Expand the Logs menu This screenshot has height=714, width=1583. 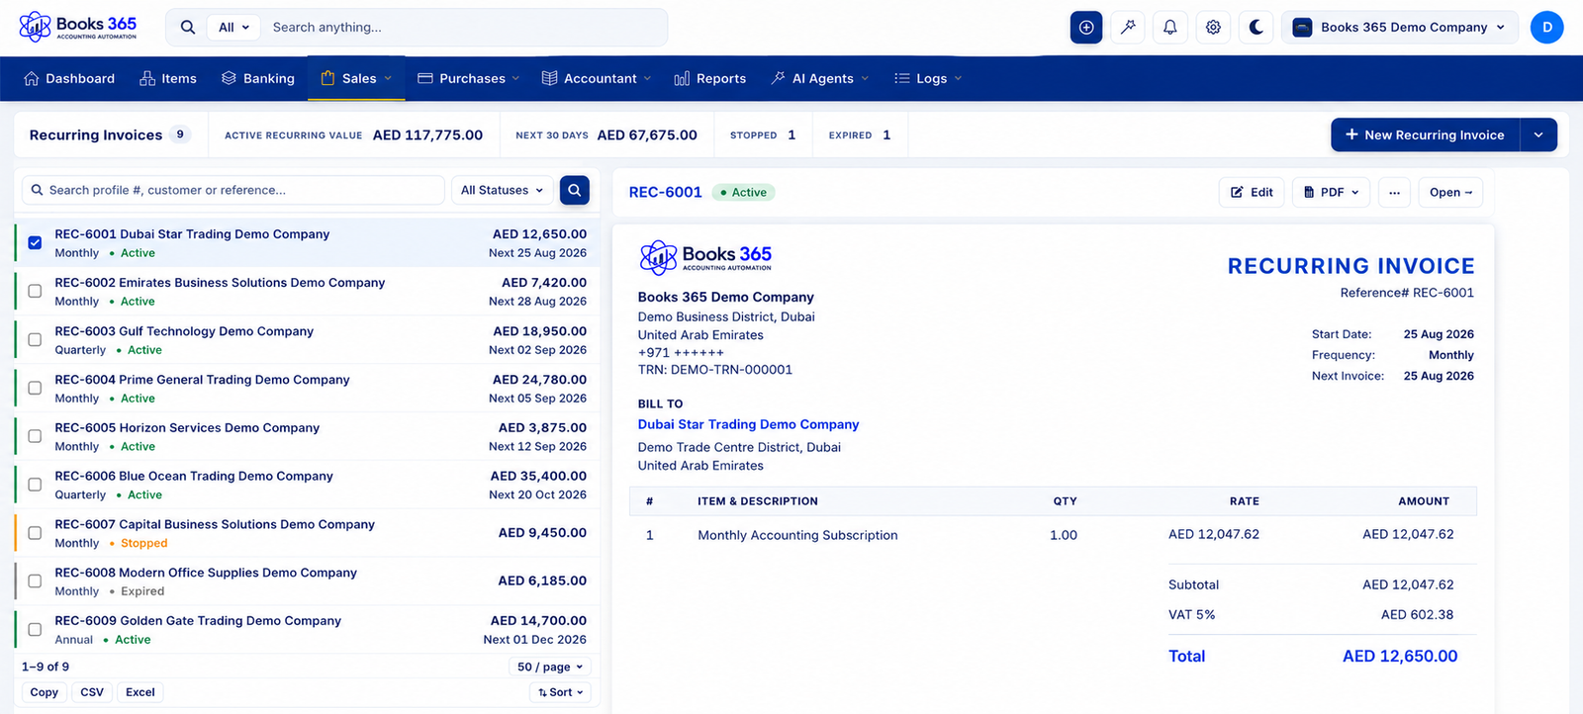[x=928, y=78]
